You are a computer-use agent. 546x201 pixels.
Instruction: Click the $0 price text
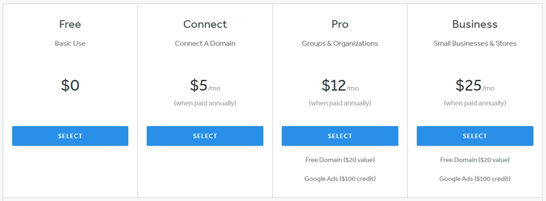click(x=70, y=85)
